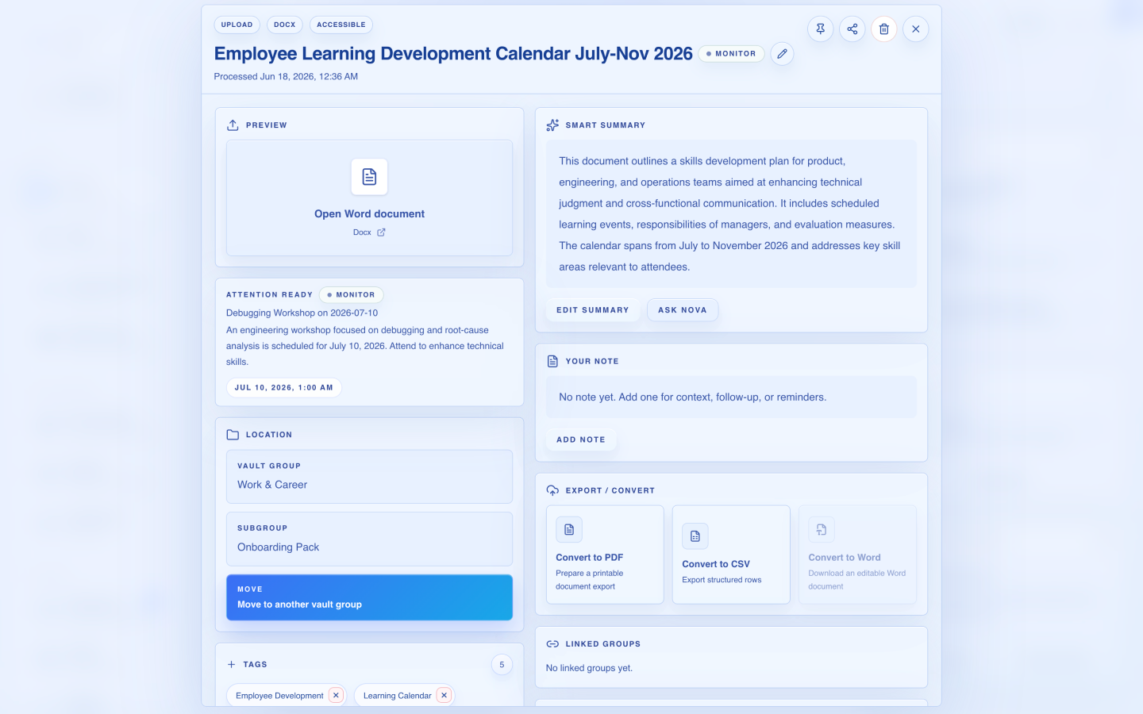
Task: Select the Convert to Word card
Action: (x=857, y=555)
